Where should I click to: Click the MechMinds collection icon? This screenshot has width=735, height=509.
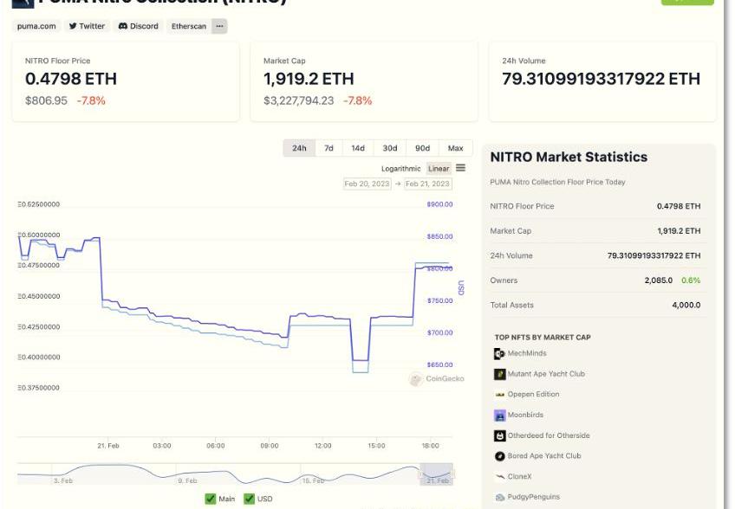point(499,354)
